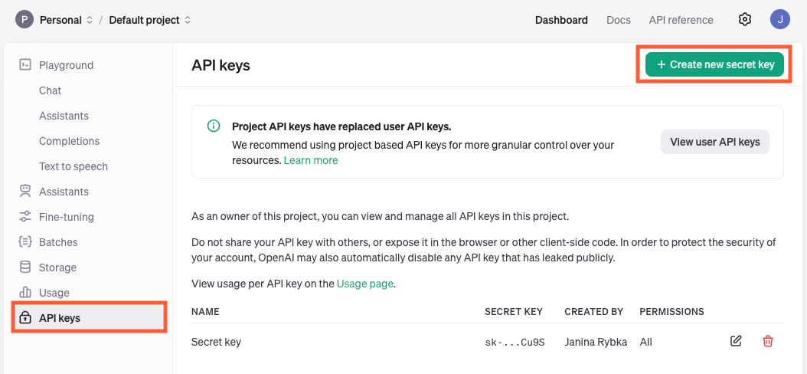The width and height of the screenshot is (807, 374).
Task: Open the settings gear icon
Action: coord(744,20)
